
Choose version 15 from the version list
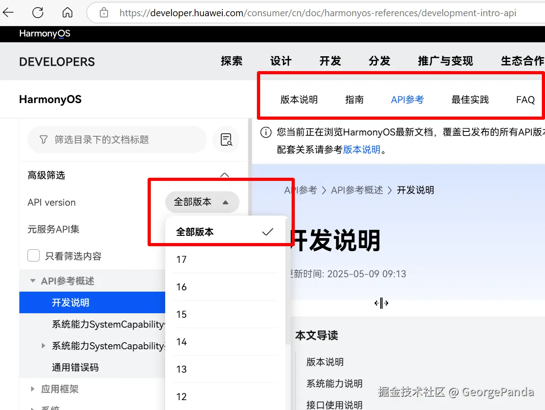181,314
